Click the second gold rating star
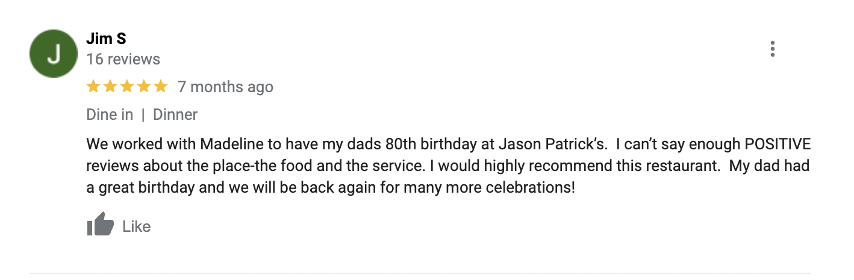The height and width of the screenshot is (280, 854). (110, 87)
